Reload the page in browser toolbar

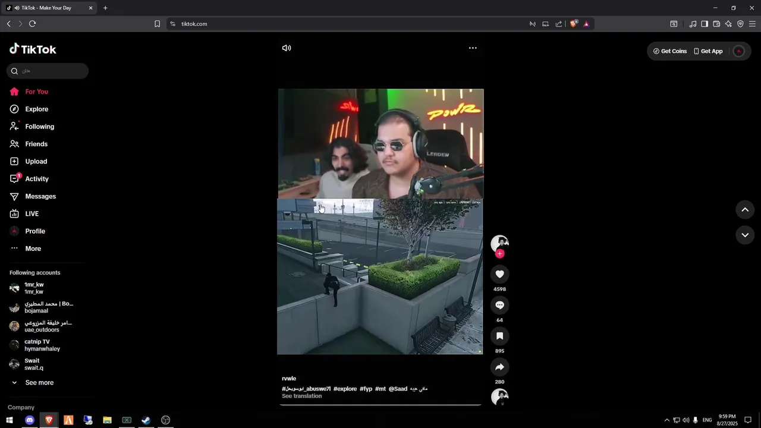pyautogui.click(x=32, y=24)
